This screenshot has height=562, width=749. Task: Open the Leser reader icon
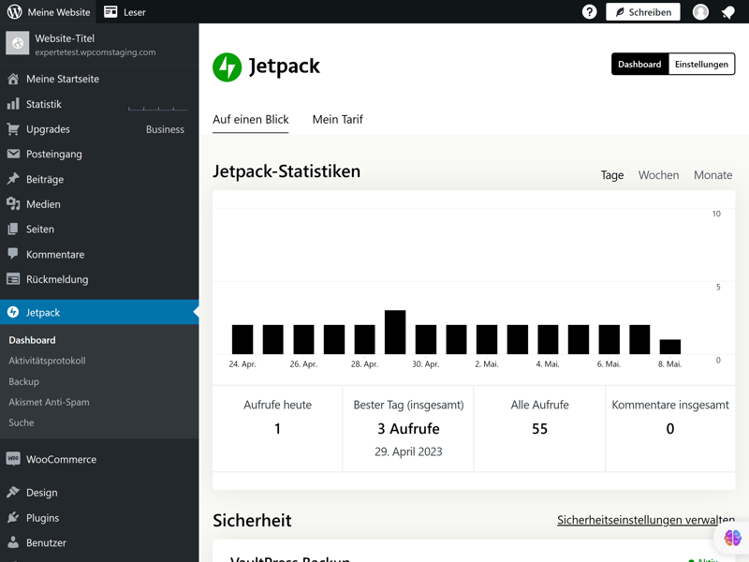point(110,12)
